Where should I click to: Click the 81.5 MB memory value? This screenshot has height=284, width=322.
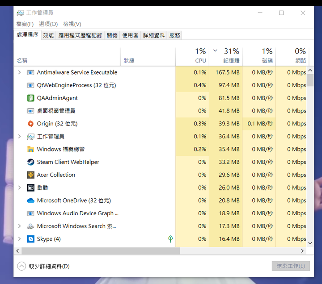point(229,98)
